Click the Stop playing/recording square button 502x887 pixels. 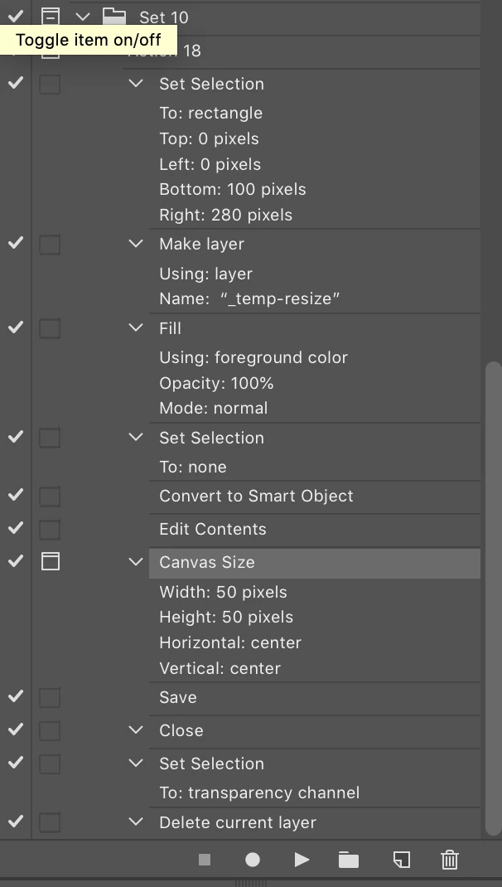point(205,860)
